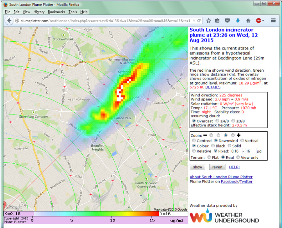Click the minimum fixed value field 0.16
The image size is (282, 228).
click(x=236, y=151)
